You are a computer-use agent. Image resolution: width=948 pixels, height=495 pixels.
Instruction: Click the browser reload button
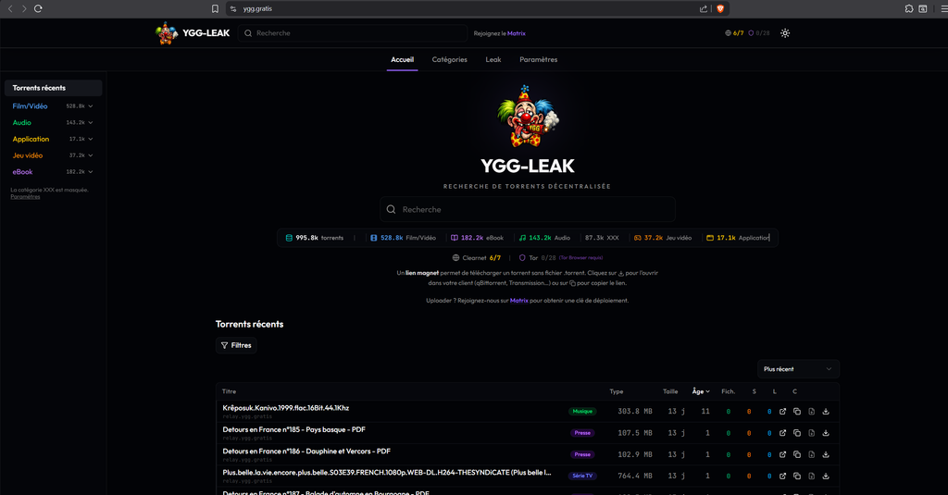[38, 8]
